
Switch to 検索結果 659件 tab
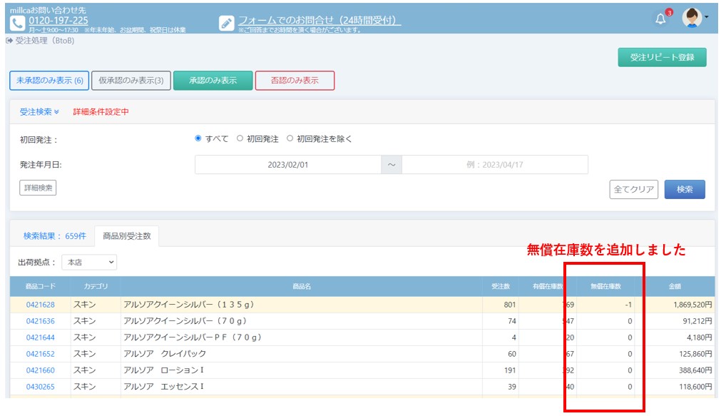click(54, 235)
